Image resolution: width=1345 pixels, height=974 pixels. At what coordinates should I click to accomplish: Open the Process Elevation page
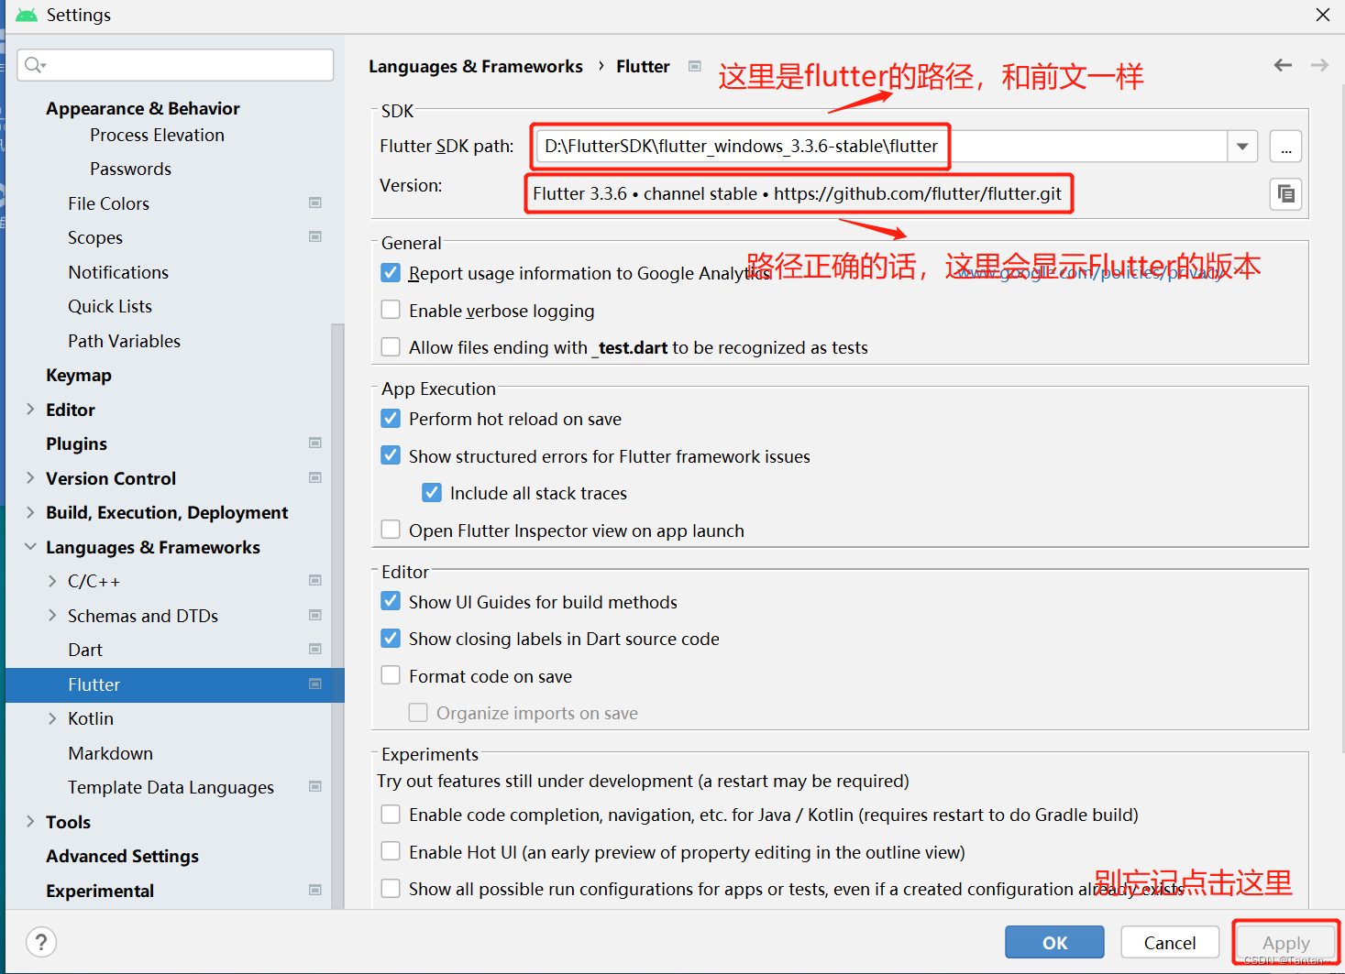click(x=158, y=135)
